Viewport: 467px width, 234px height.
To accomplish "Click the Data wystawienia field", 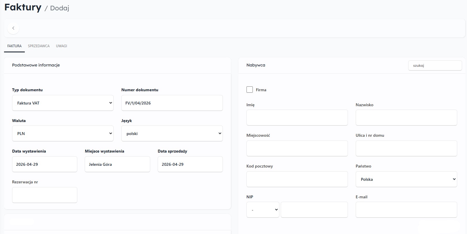I will click(45, 164).
